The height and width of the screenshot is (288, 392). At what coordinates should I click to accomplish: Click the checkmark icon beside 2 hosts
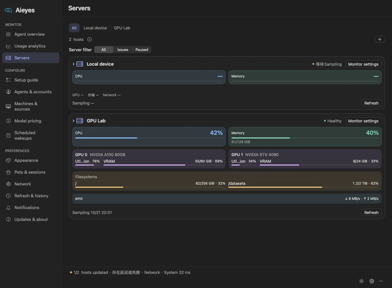(90, 39)
